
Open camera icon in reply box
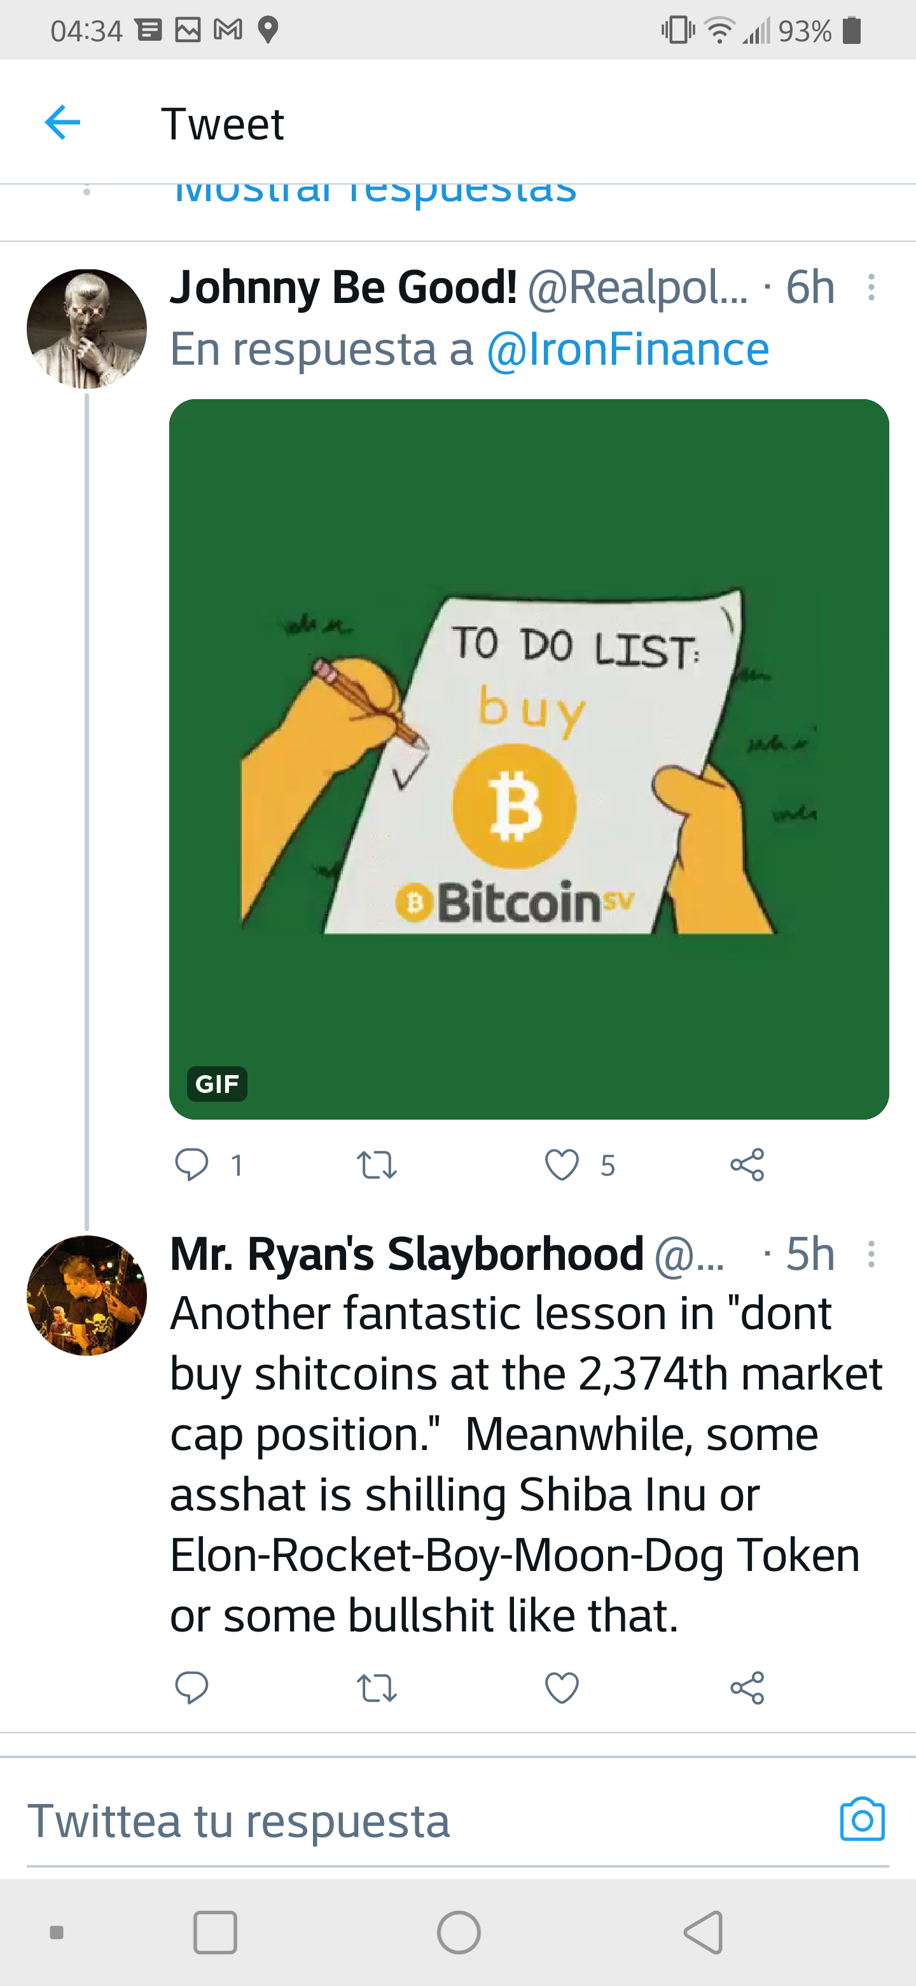[x=862, y=1820]
